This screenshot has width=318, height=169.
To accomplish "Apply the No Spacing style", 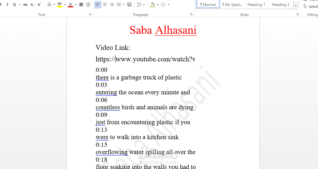I will tap(232, 5).
